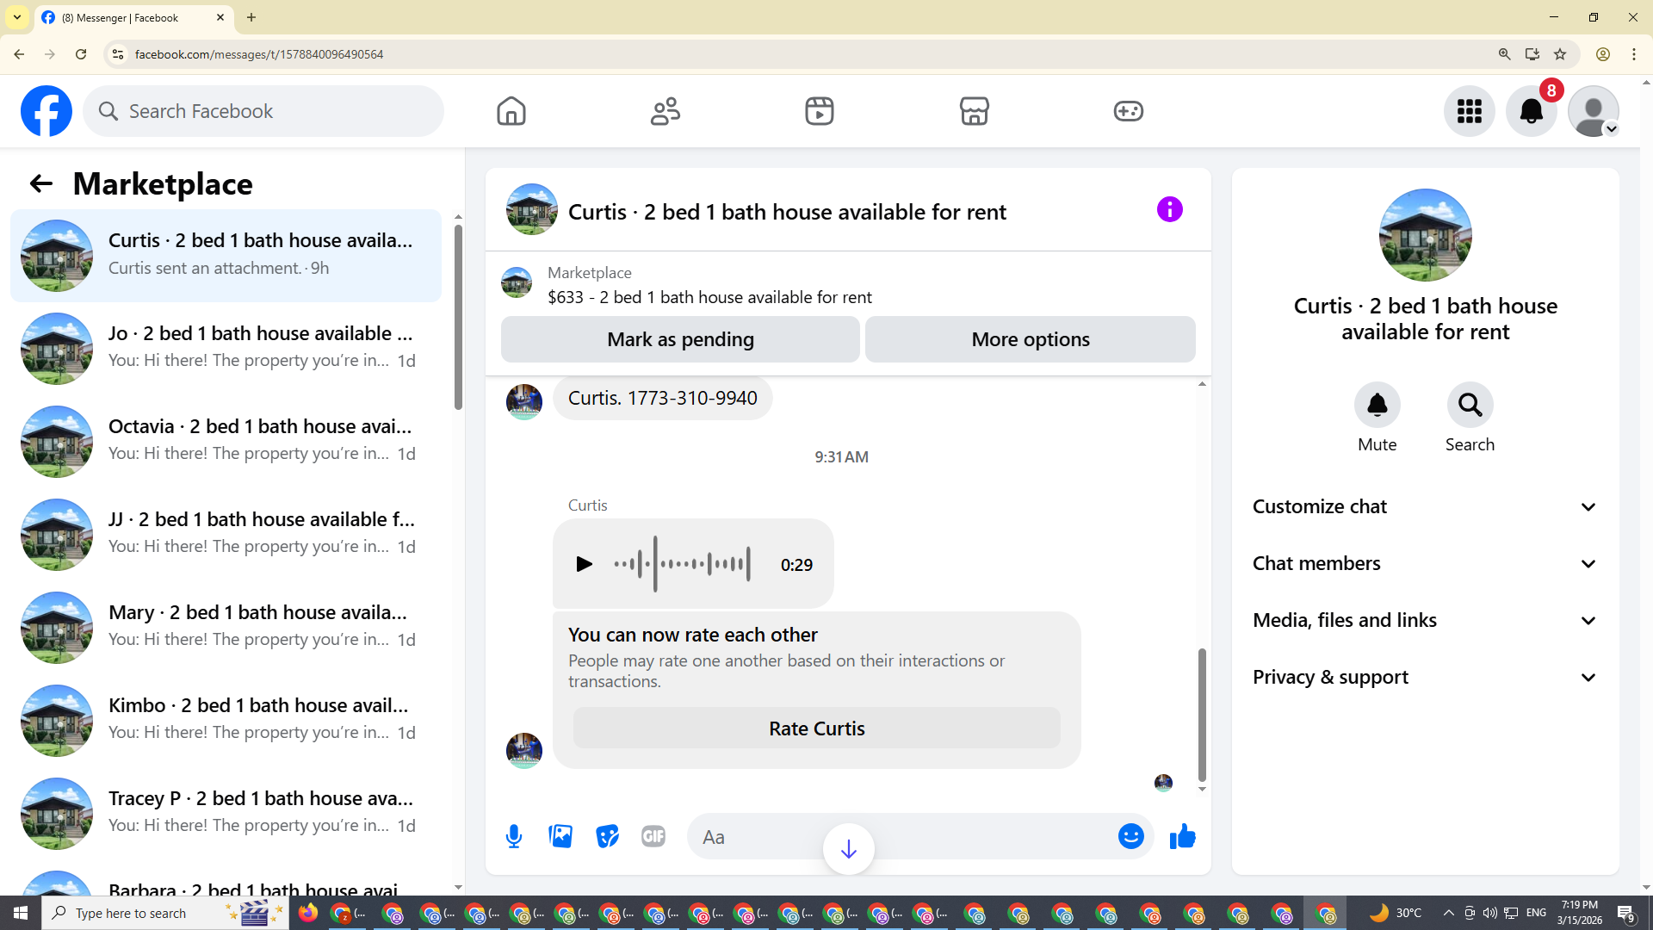Click the More options button
Image resolution: width=1653 pixels, height=930 pixels.
pyautogui.click(x=1031, y=339)
